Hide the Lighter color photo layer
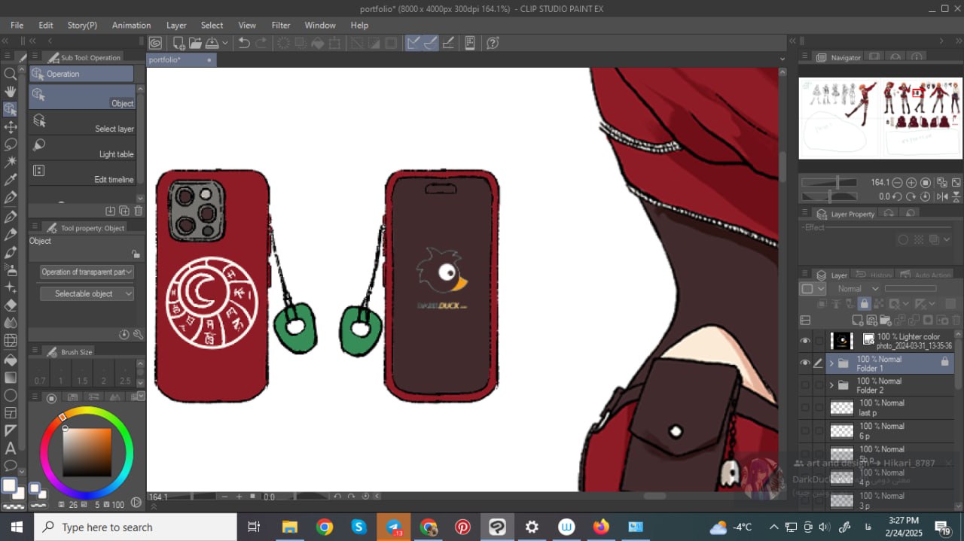The image size is (964, 541). click(805, 341)
